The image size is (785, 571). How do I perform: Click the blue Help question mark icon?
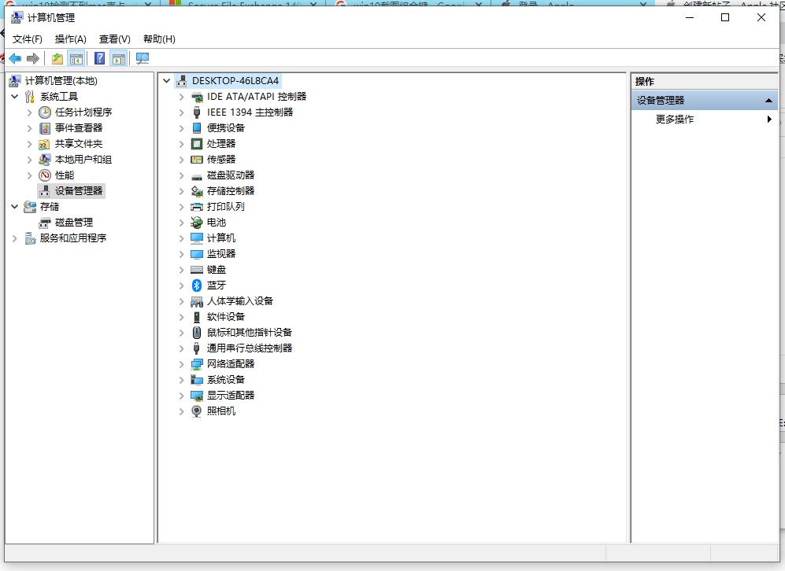coord(100,58)
